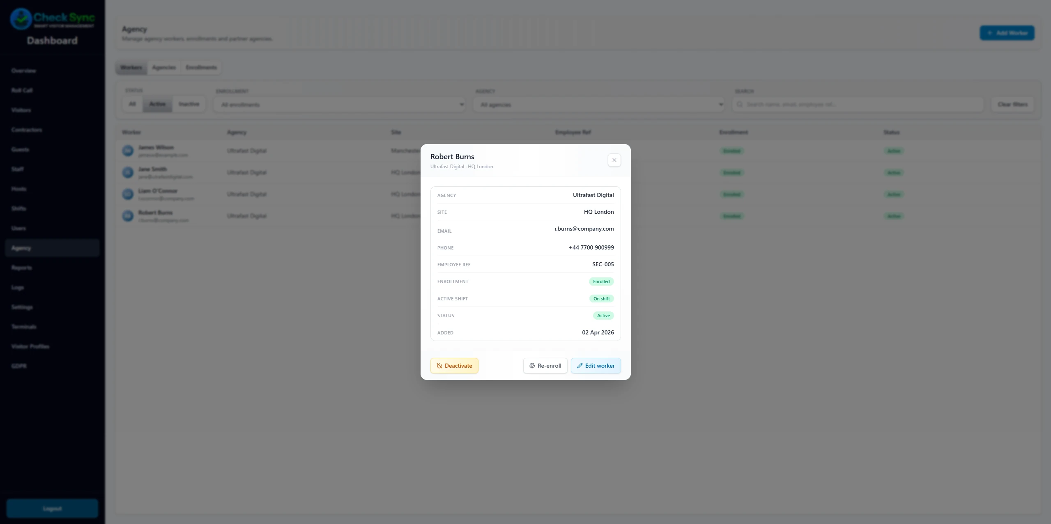Select the Inactive status filter
1051x524 pixels.
[x=189, y=104]
